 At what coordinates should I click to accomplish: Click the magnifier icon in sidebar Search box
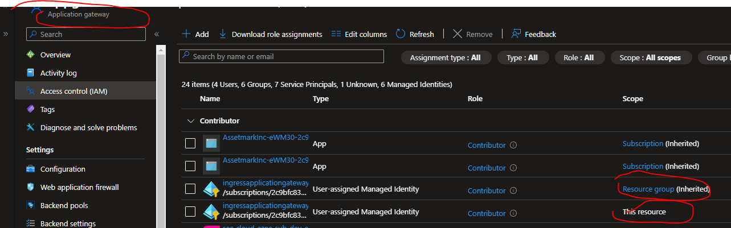[33, 34]
